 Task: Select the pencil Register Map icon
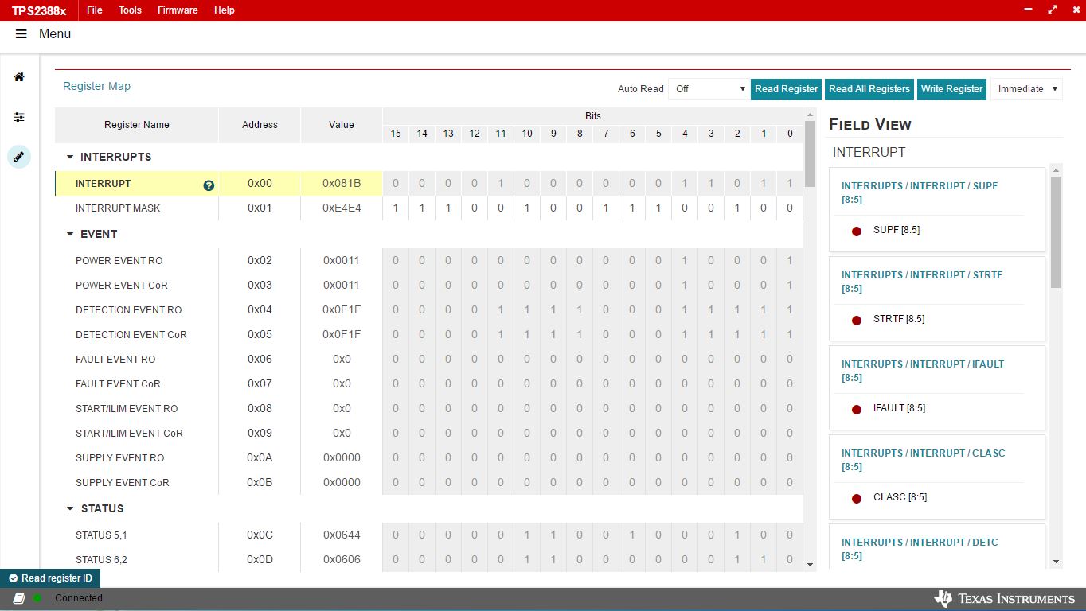coord(19,157)
